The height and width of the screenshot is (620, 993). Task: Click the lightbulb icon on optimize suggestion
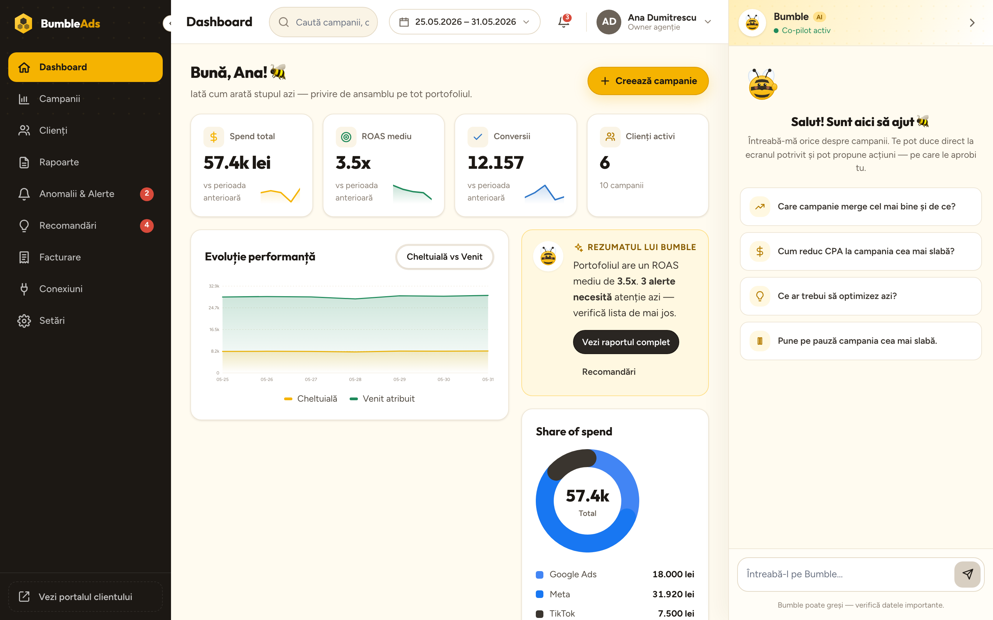tap(760, 296)
